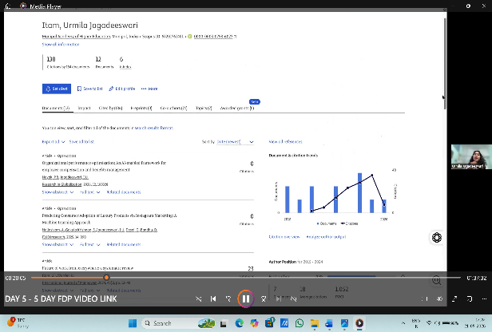Select the Documents tab

(x=56, y=108)
